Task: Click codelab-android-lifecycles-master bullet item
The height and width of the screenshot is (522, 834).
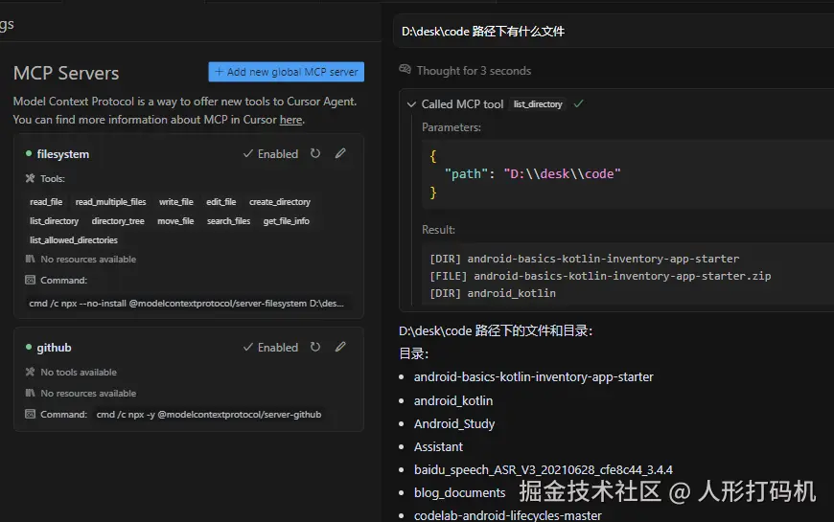Action: (507, 515)
